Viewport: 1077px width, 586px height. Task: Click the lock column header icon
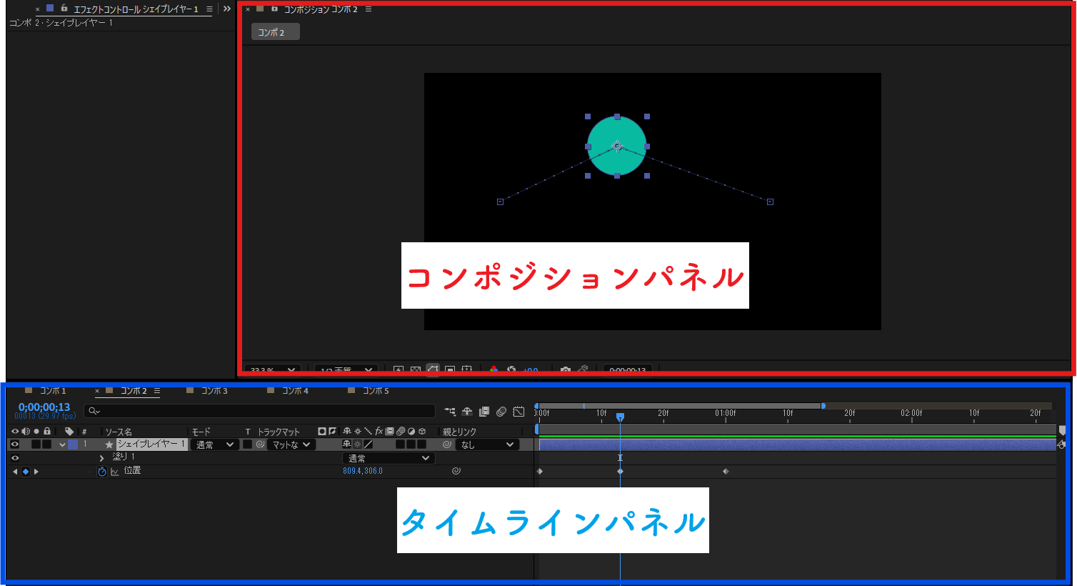tap(47, 432)
